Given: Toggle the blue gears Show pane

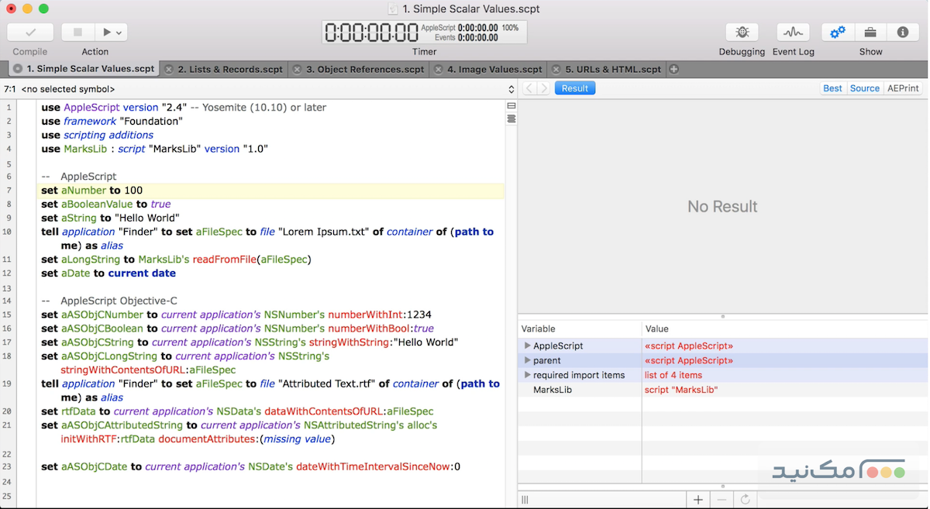Looking at the screenshot, I should tap(837, 32).
